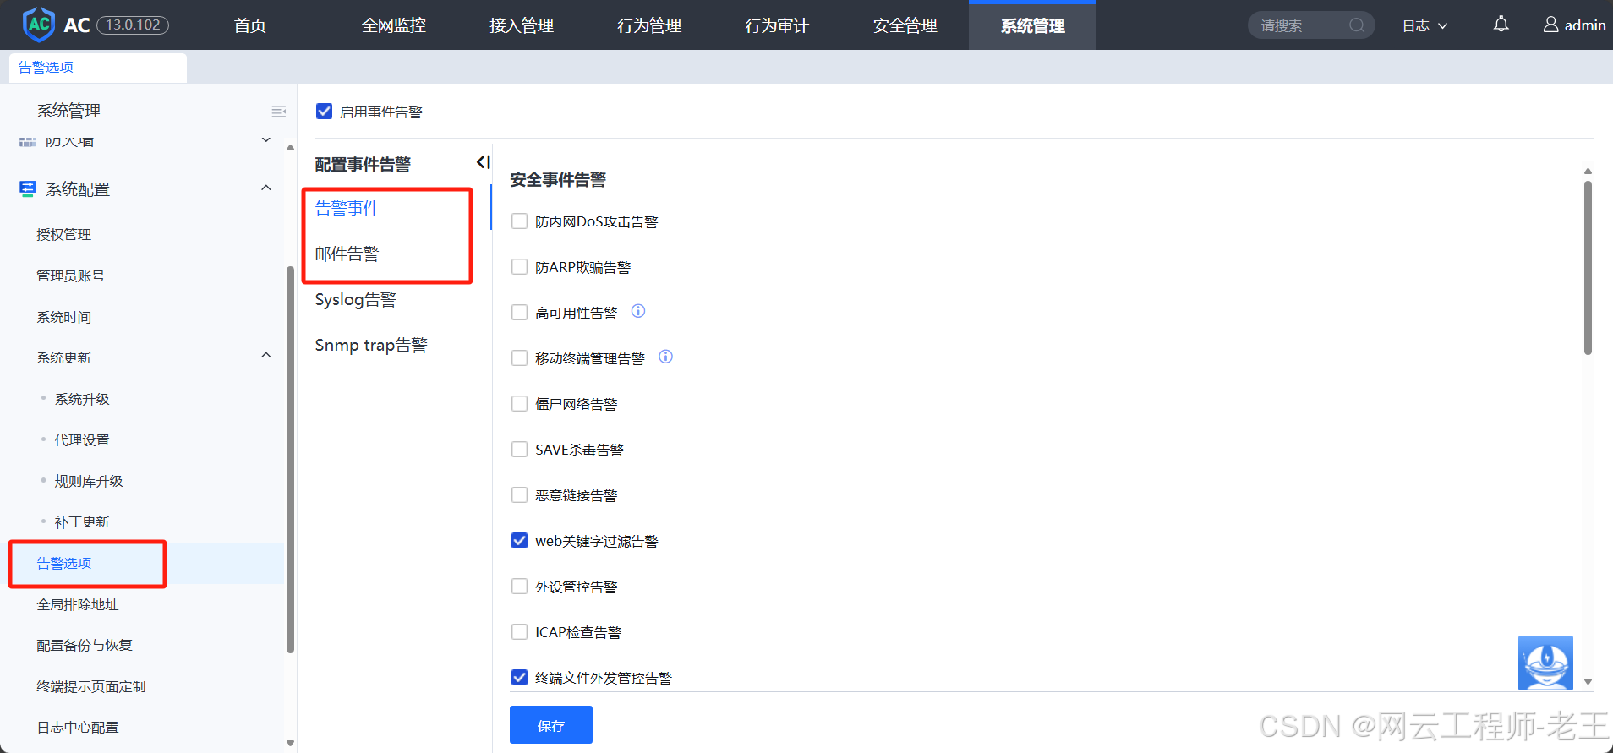Open 安全管理 in top navigation
1613x753 pixels.
coord(905,25)
